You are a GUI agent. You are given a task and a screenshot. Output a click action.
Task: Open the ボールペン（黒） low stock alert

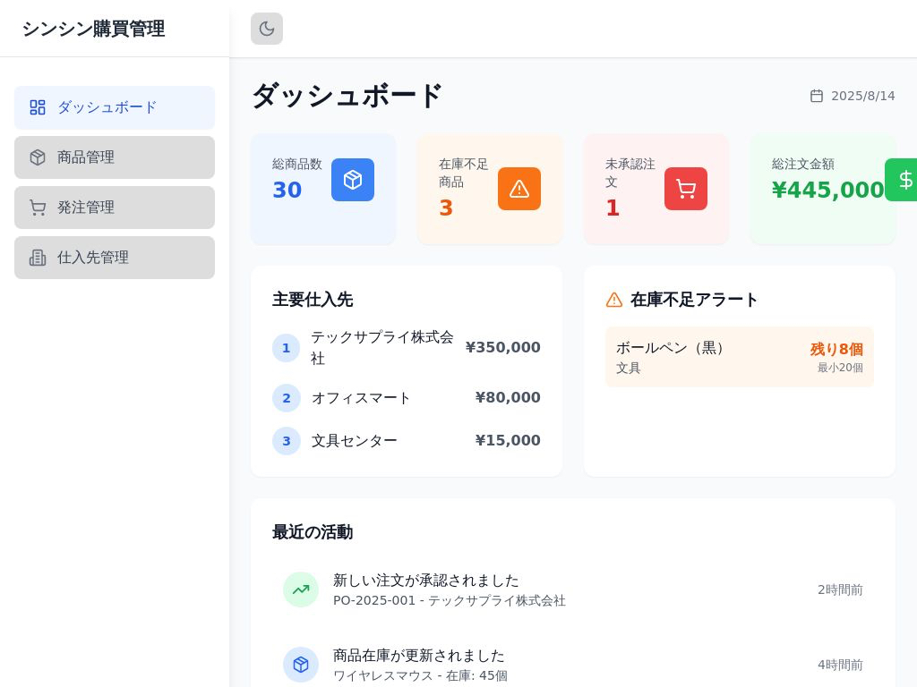740,357
